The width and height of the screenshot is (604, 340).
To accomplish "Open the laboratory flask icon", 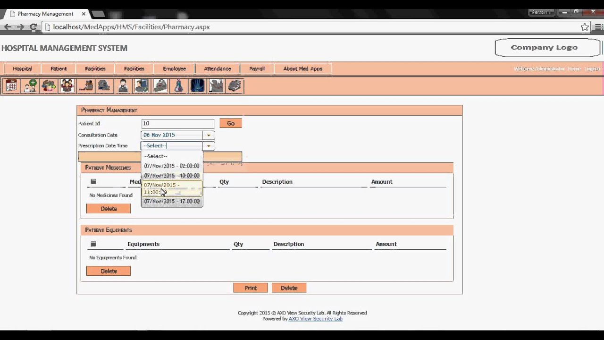I will (179, 86).
